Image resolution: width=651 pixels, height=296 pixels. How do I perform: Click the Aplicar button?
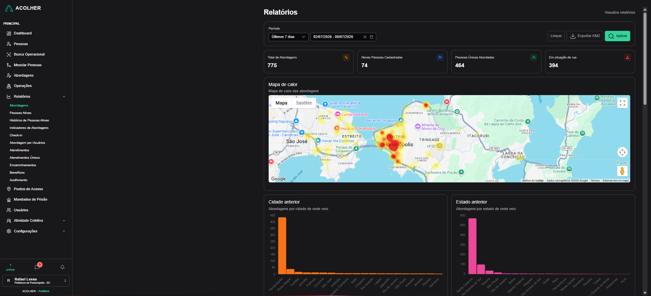(x=617, y=36)
